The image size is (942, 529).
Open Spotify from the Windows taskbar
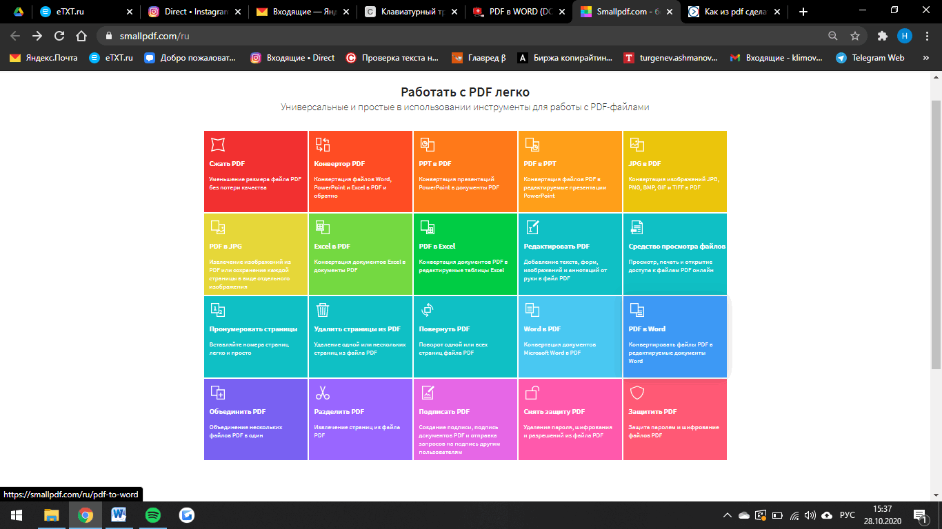tap(153, 515)
